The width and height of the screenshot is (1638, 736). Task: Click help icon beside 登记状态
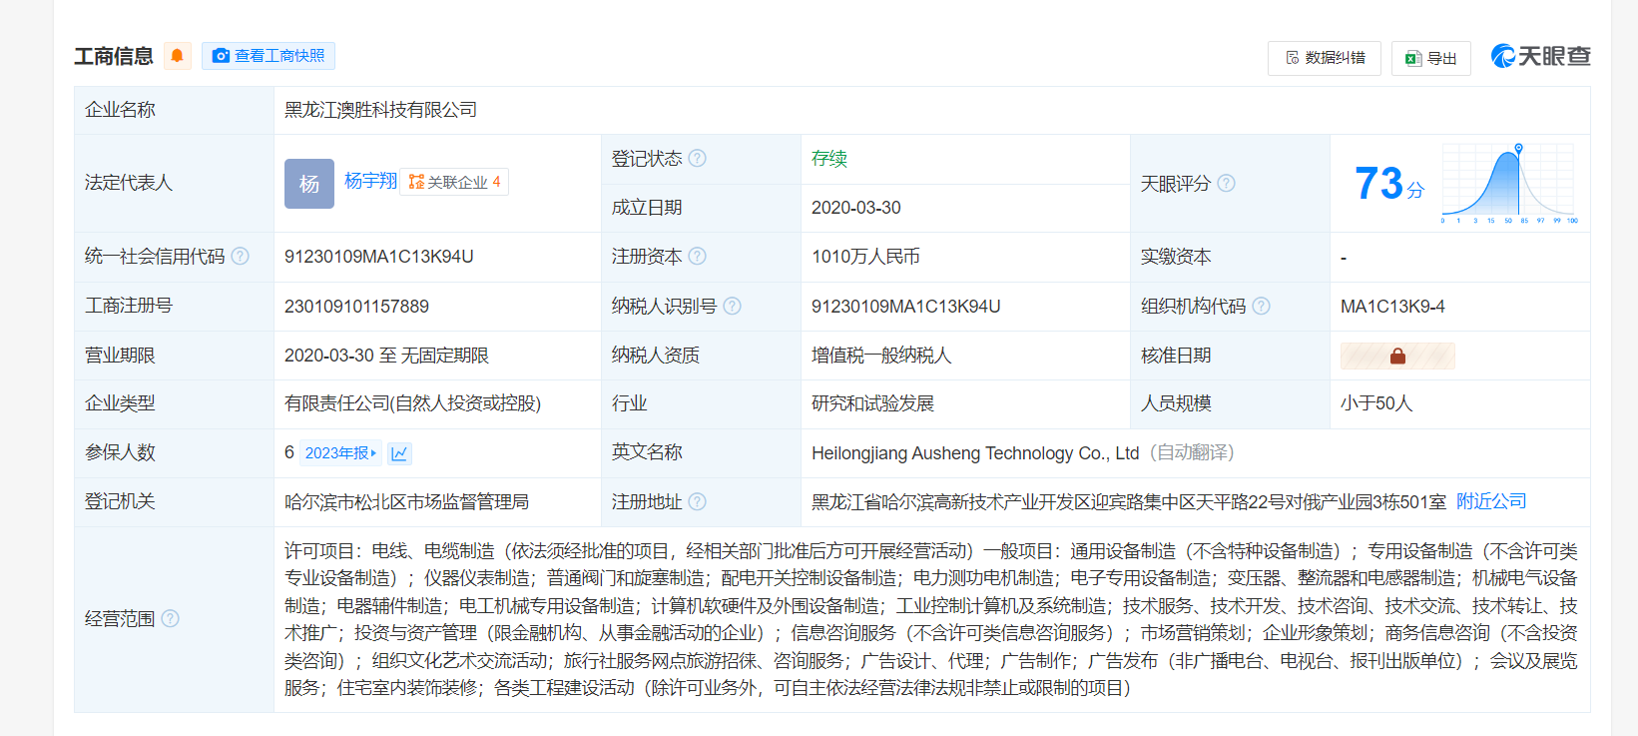pos(698,158)
